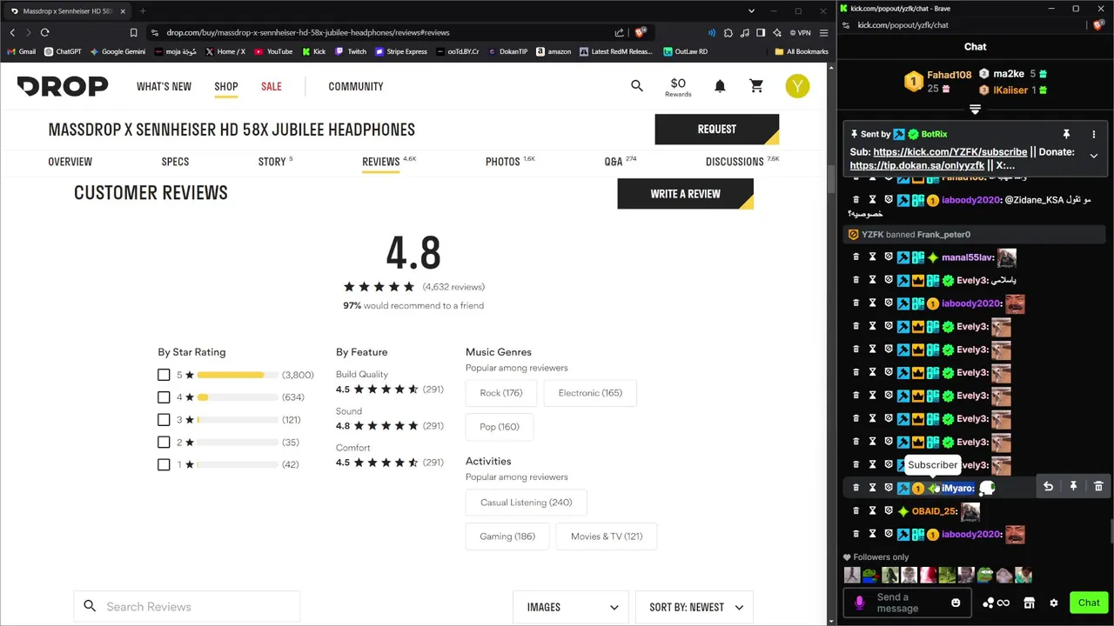
Task: Switch to the OVERVIEW tab
Action: pos(70,162)
